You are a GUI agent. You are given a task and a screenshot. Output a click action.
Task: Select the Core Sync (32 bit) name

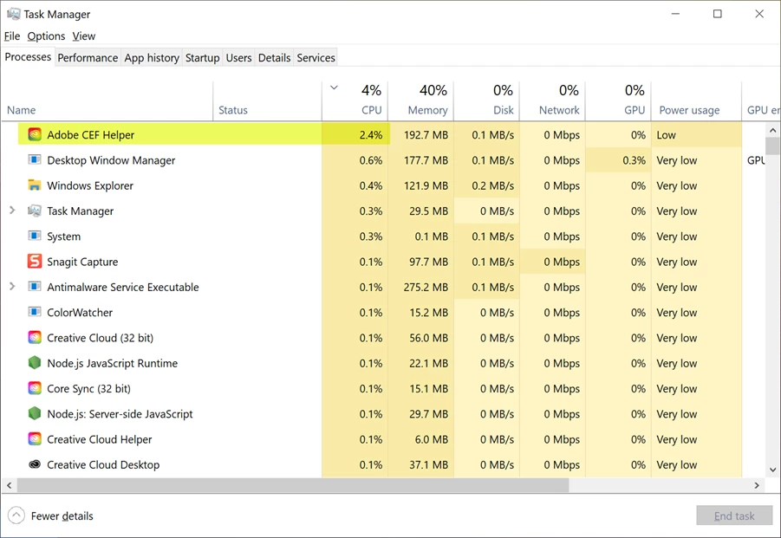(x=88, y=389)
